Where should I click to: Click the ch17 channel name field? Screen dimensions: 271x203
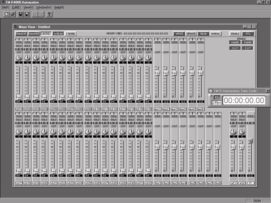pos(19,183)
